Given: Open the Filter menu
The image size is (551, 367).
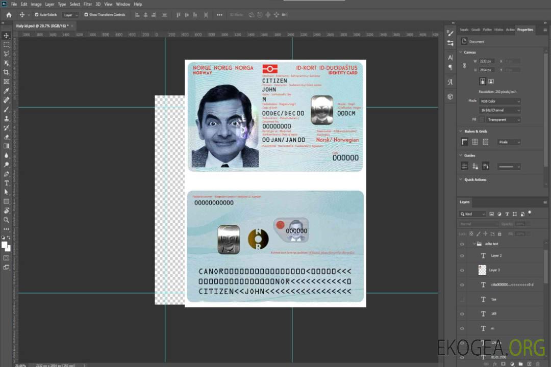Looking at the screenshot, I should [88, 4].
